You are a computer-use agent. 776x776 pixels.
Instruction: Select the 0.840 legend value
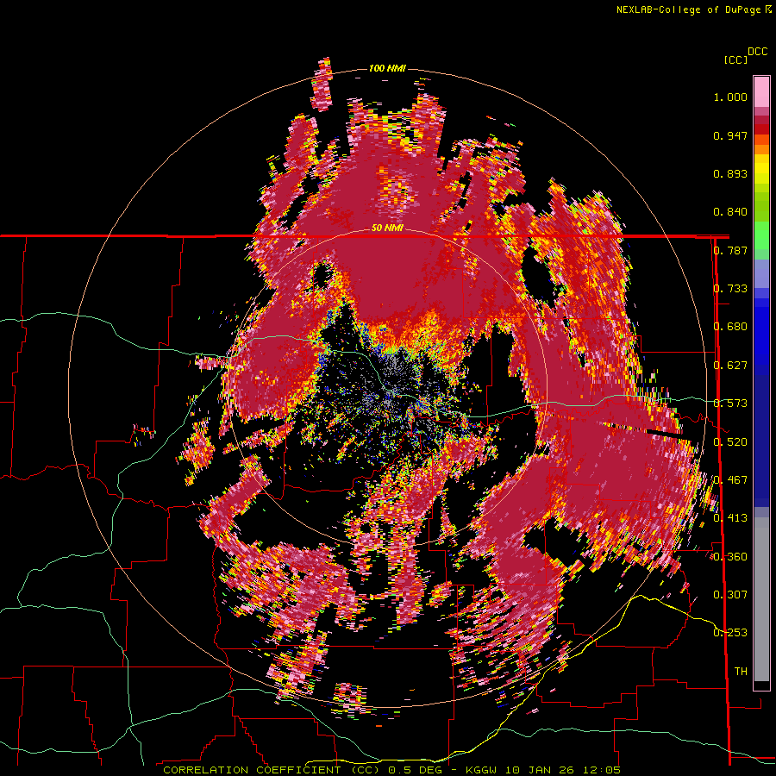tap(730, 212)
